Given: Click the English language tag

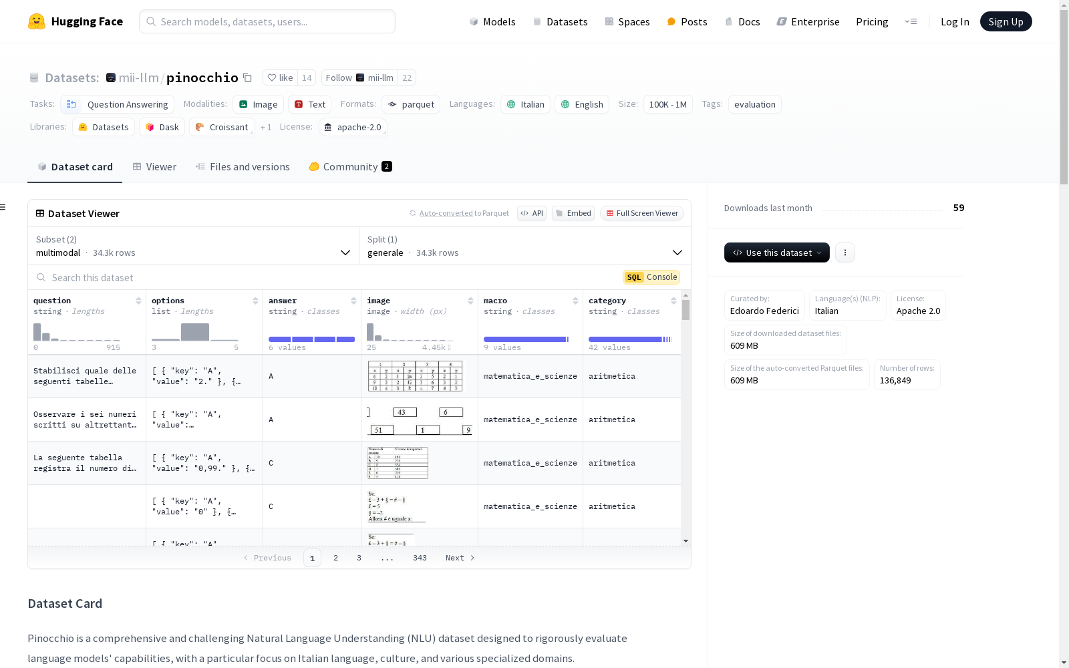Looking at the screenshot, I should click(582, 104).
